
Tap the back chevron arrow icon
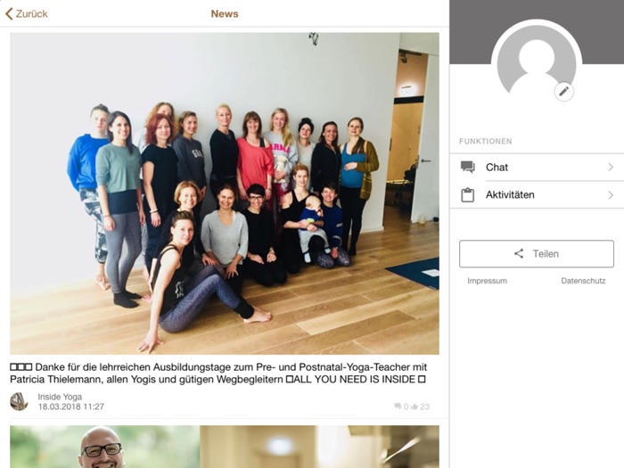pos(9,14)
